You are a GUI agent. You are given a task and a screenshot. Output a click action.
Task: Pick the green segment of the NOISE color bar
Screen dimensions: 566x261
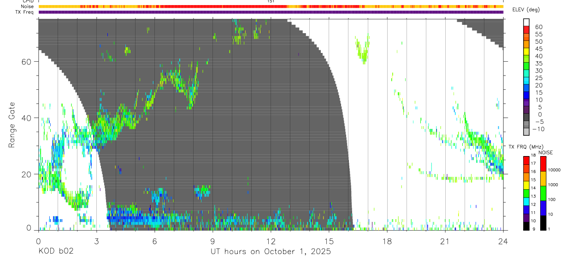coord(543,193)
